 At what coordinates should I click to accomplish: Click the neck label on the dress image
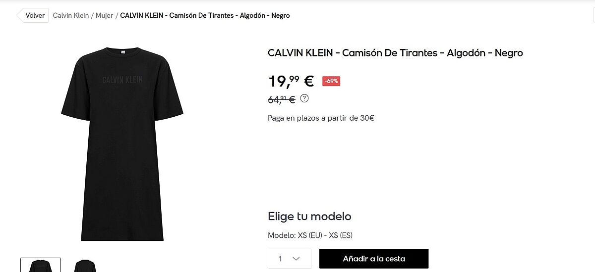click(122, 51)
